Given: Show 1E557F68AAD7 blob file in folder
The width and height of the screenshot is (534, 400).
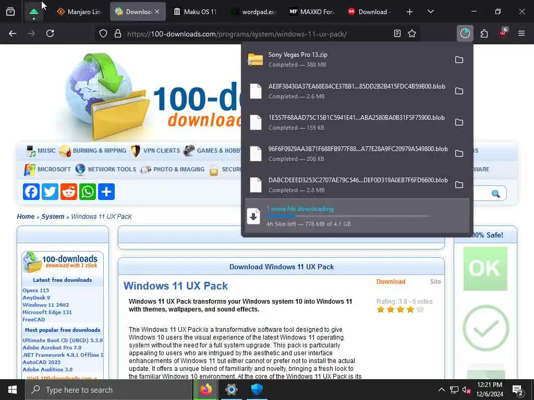Looking at the screenshot, I should (x=459, y=122).
